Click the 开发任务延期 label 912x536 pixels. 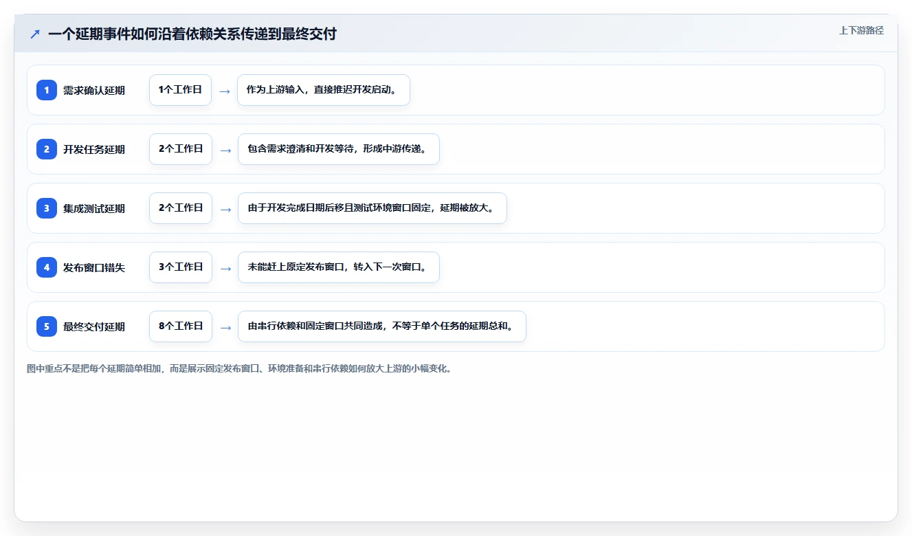point(94,149)
